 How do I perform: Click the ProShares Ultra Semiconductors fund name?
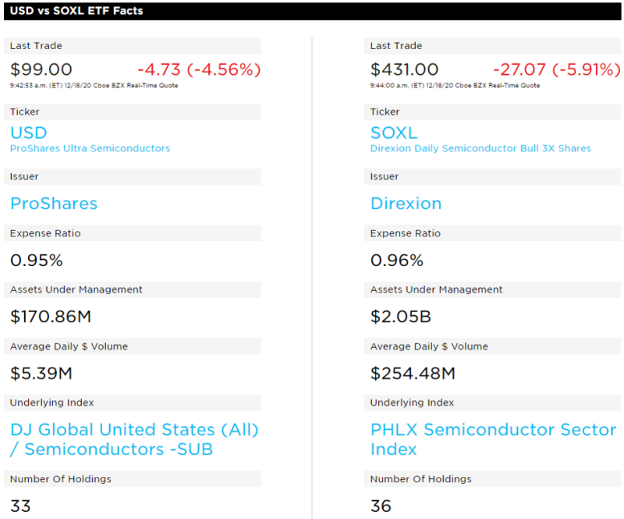(x=90, y=148)
